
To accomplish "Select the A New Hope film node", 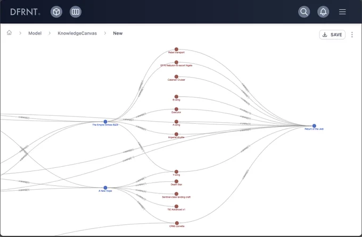I will point(105,188).
